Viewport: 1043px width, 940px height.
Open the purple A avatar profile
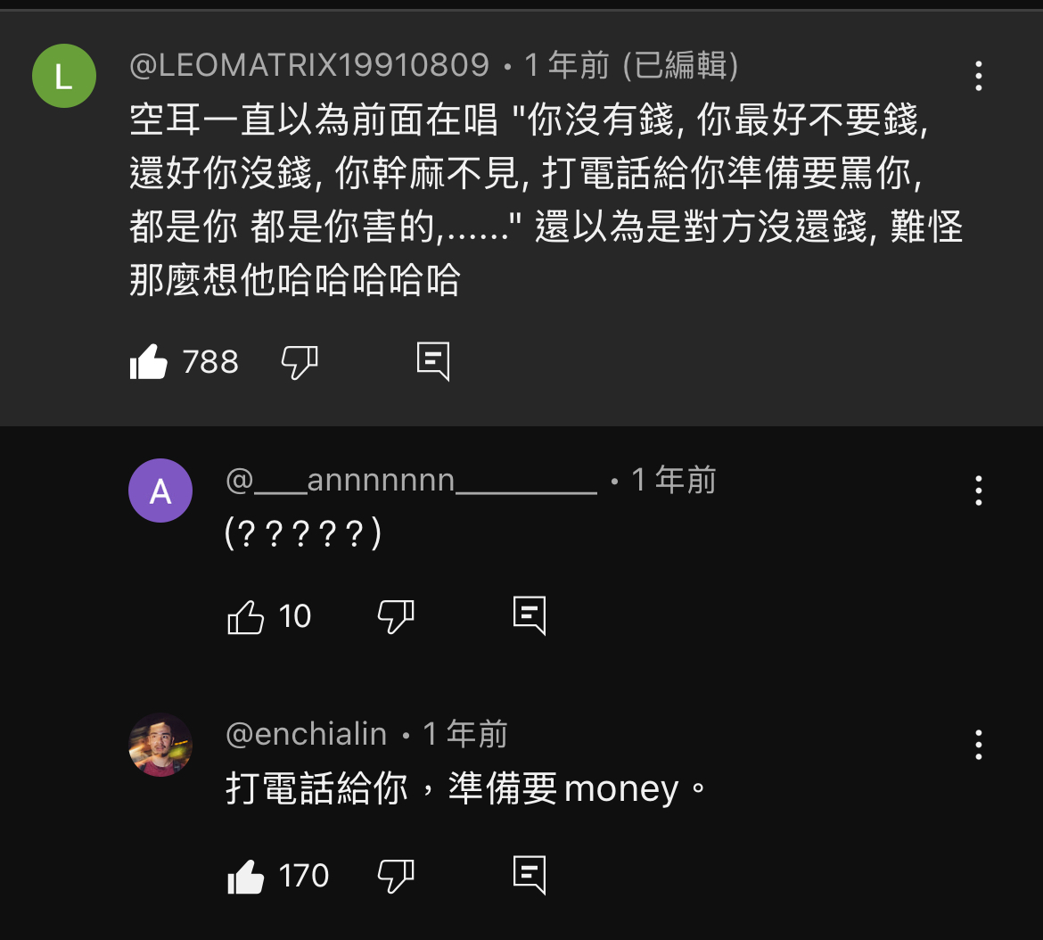pyautogui.click(x=160, y=491)
